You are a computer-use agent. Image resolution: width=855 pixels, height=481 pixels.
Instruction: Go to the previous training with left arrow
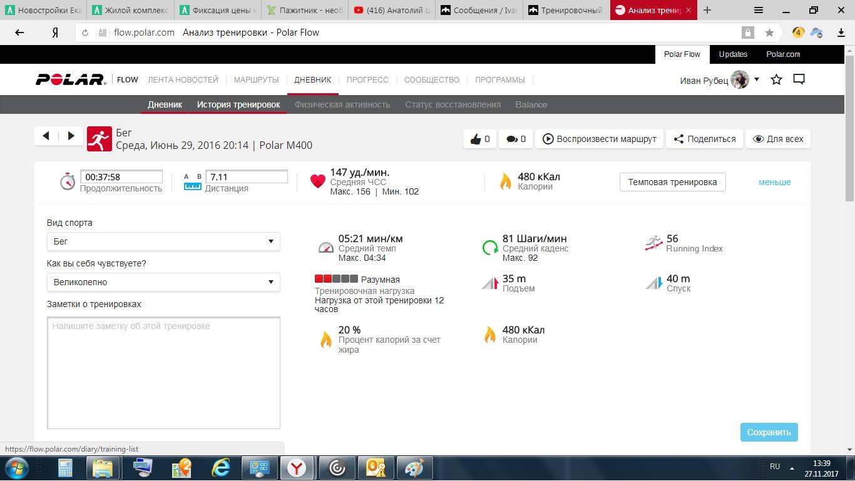click(46, 136)
